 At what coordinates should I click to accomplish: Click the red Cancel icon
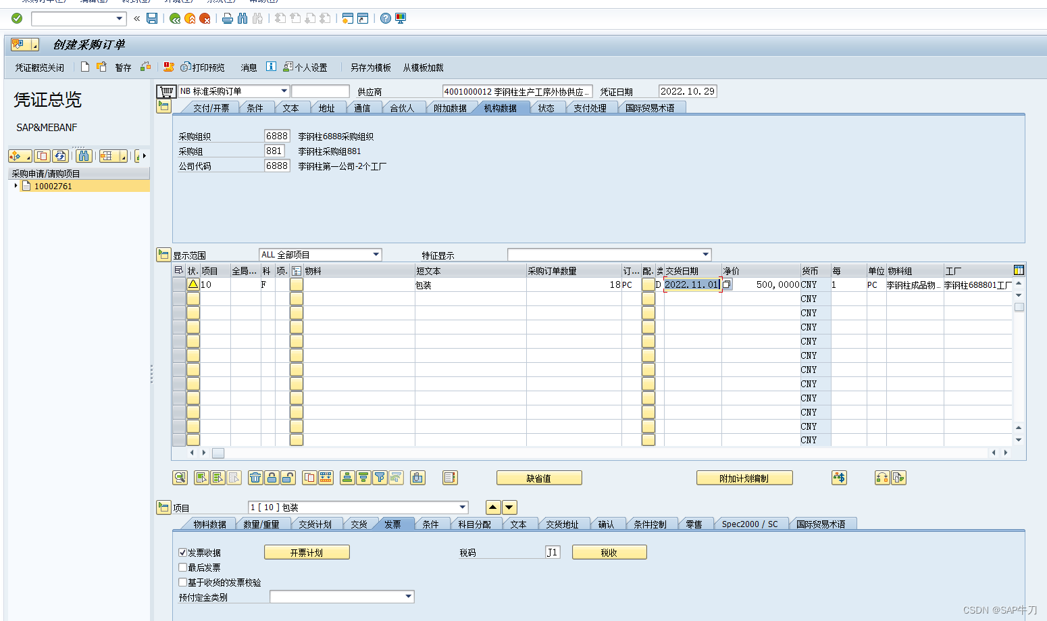[205, 18]
